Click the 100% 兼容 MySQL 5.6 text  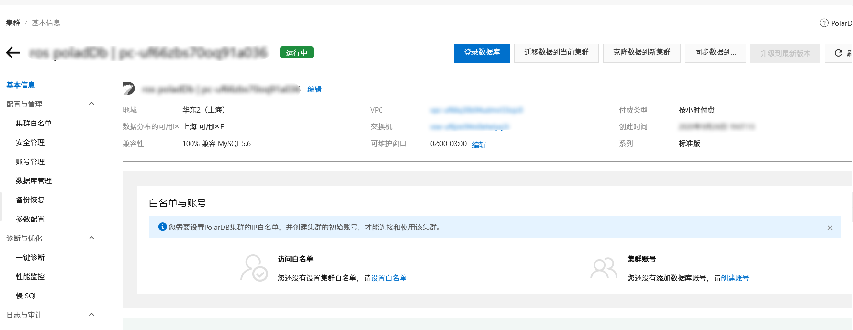tap(216, 143)
